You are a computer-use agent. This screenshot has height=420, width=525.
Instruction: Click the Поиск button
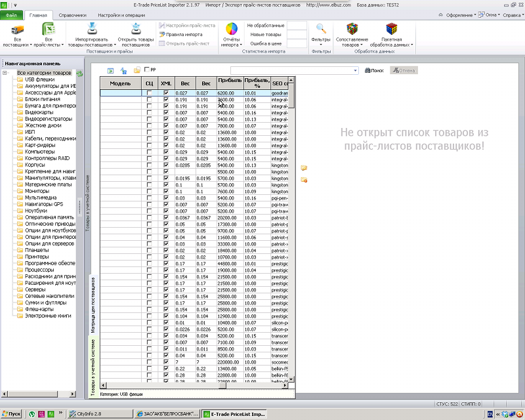click(x=374, y=70)
